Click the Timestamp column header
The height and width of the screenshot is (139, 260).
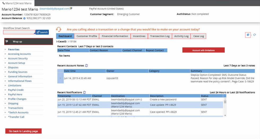pyautogui.click(x=75, y=96)
